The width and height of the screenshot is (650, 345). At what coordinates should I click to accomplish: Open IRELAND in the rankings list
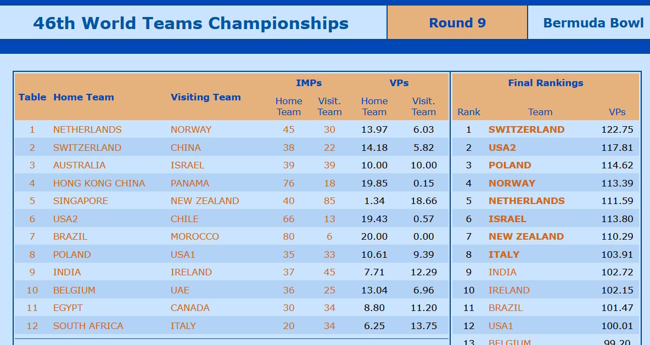click(x=509, y=290)
